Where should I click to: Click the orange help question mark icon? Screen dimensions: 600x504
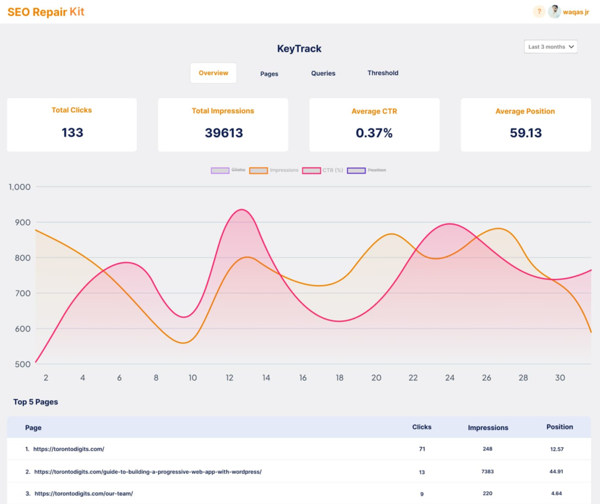pos(539,12)
